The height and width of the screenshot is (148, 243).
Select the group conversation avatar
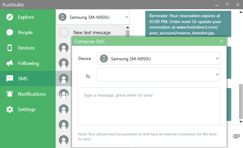(x=64, y=94)
